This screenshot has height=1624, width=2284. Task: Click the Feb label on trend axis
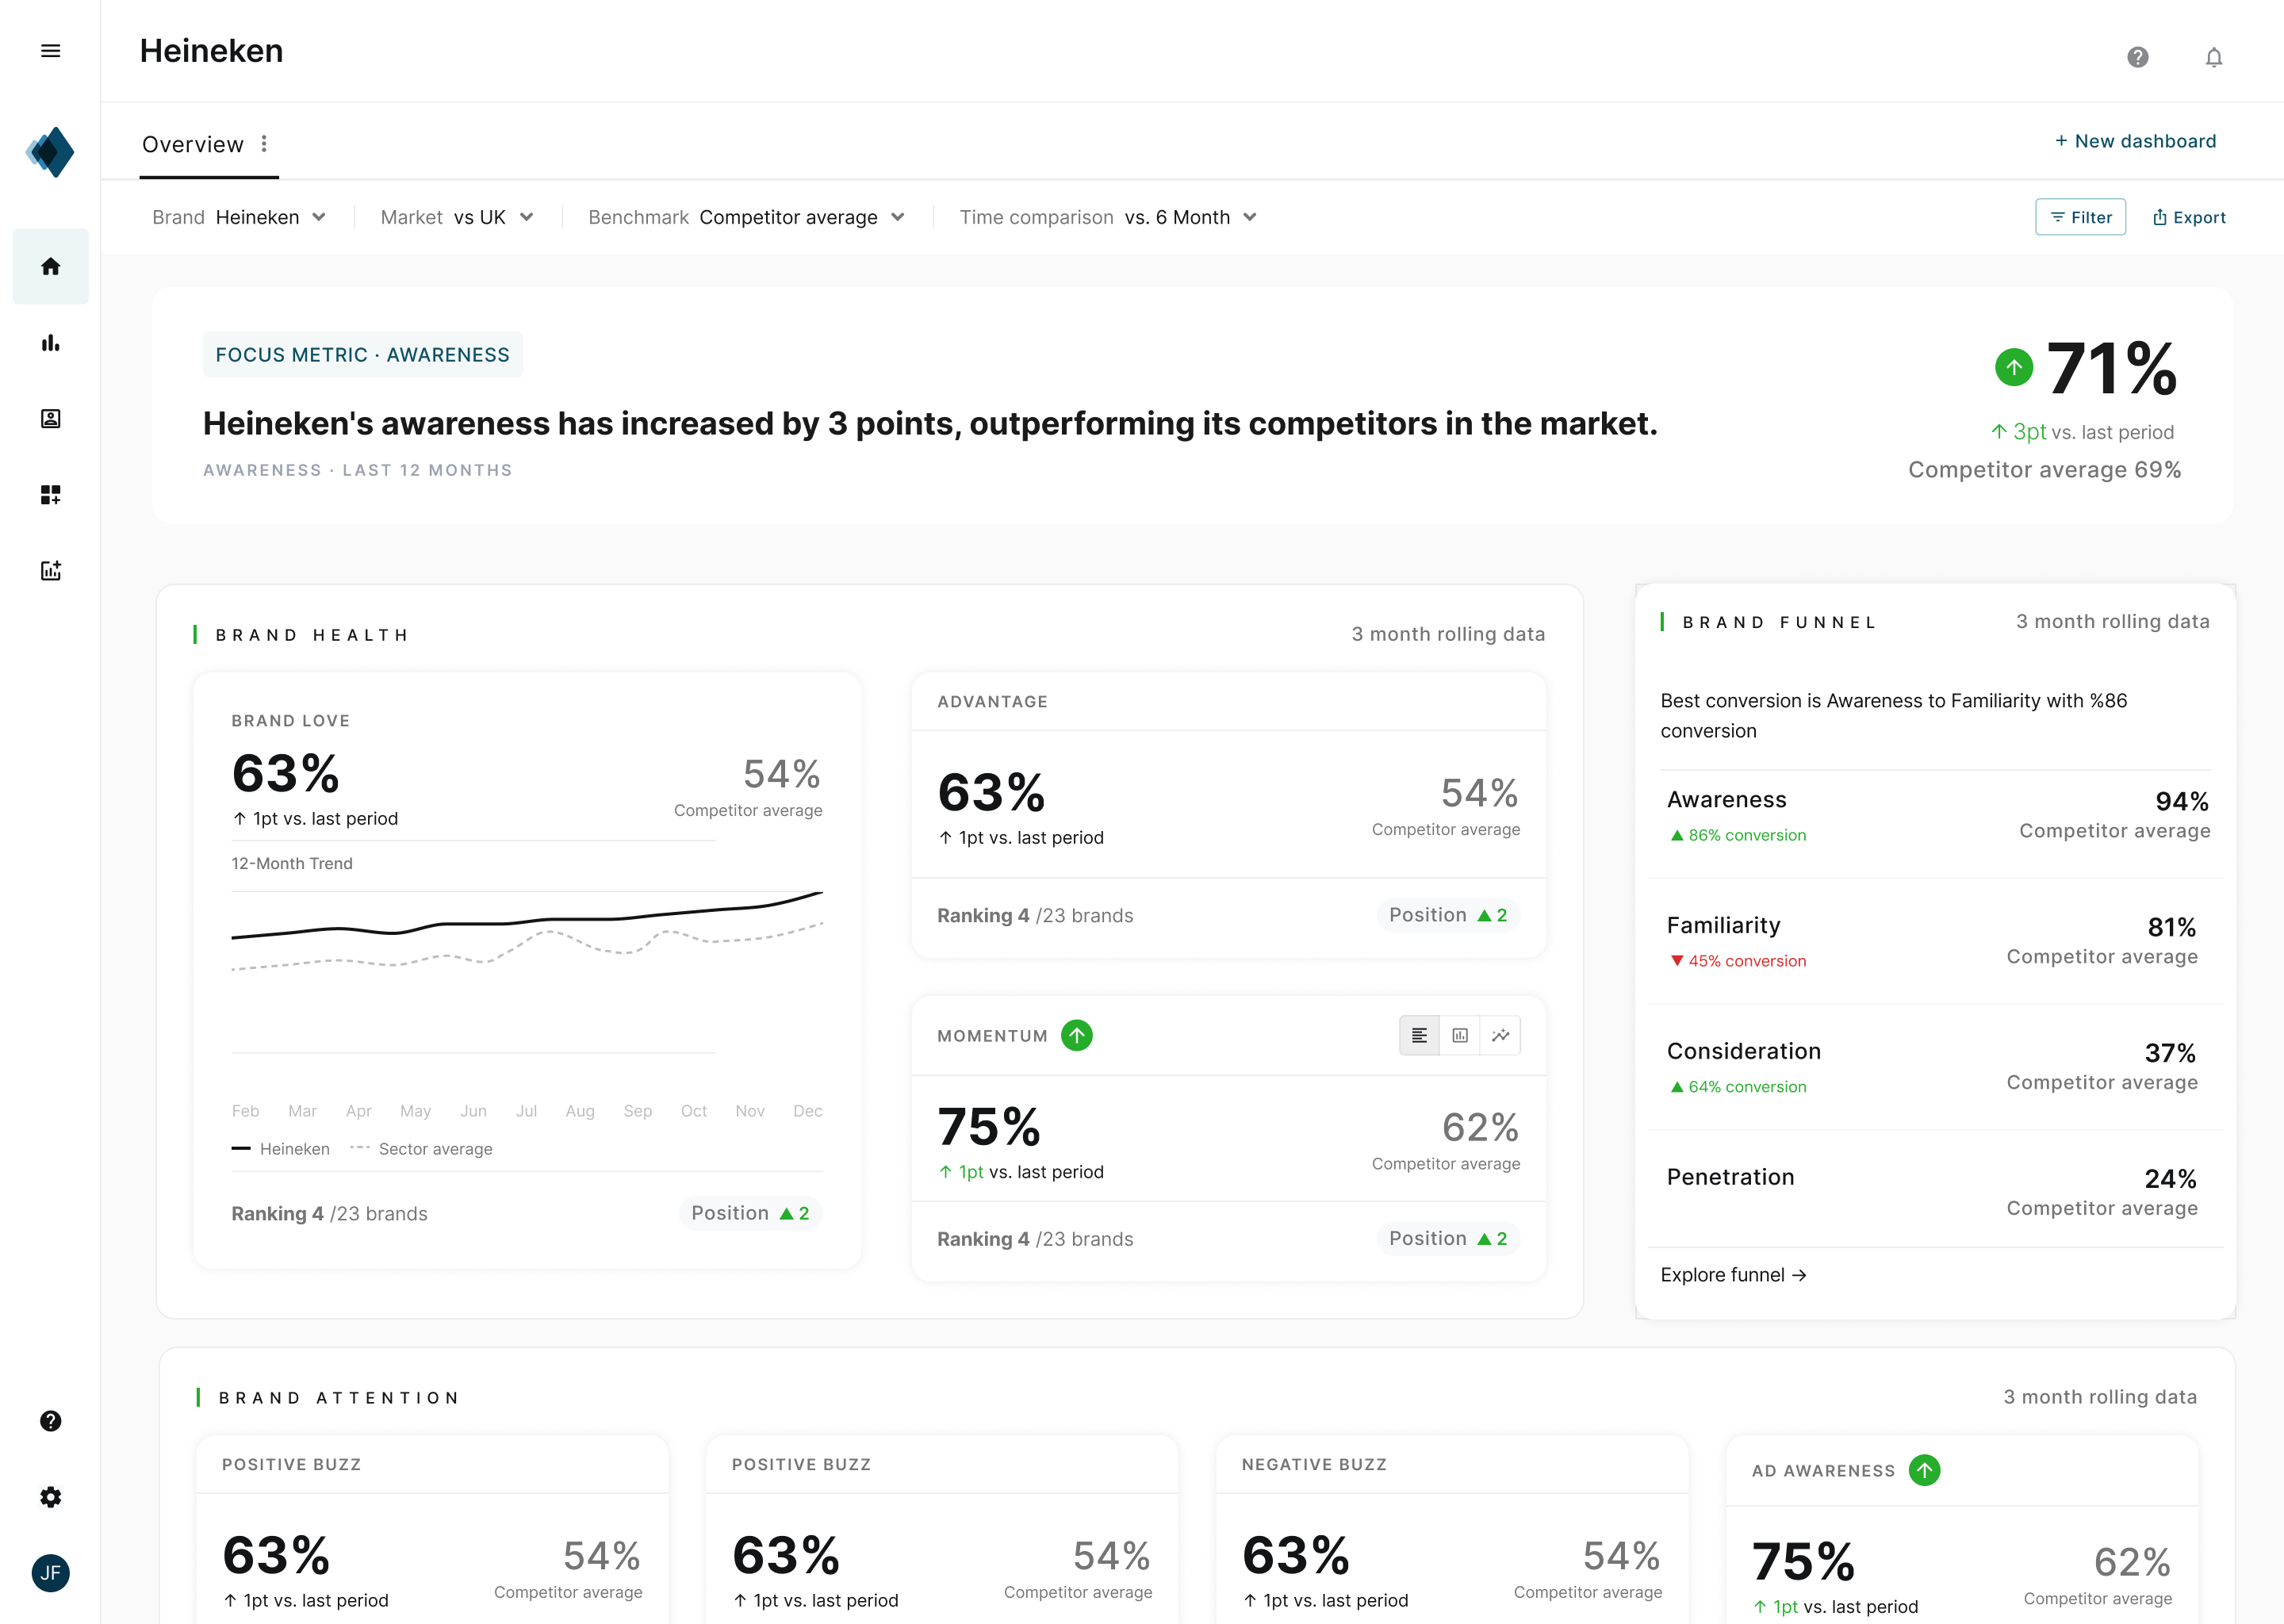245,1111
